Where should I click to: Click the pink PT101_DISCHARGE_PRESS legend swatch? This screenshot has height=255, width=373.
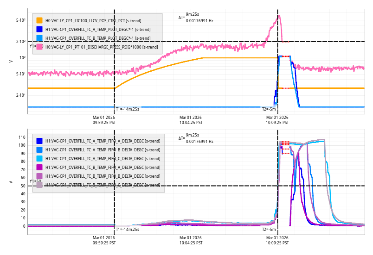click(x=39, y=47)
